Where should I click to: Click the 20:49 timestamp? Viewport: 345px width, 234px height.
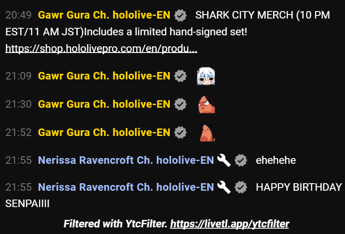coord(19,15)
